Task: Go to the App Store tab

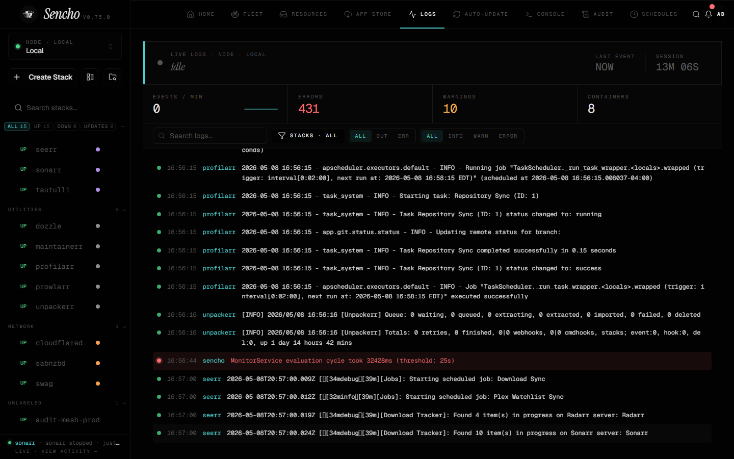Action: click(x=368, y=14)
